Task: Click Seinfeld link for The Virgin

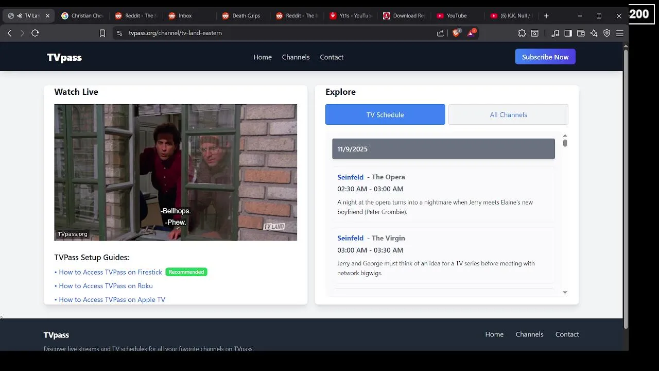Action: tap(350, 238)
